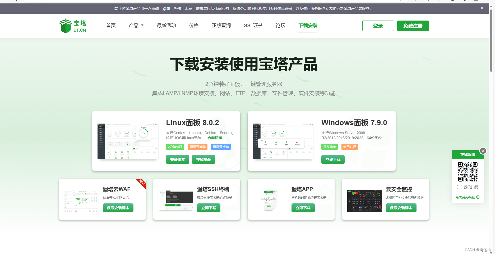Click the Windows面板 7.9.0 title

coord(354,123)
